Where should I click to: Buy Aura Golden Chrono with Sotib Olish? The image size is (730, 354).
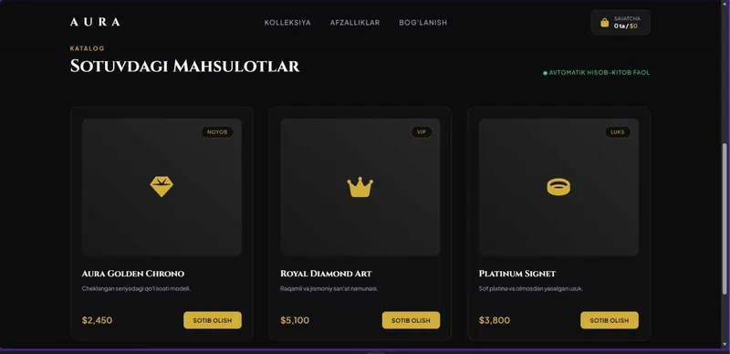pos(213,320)
